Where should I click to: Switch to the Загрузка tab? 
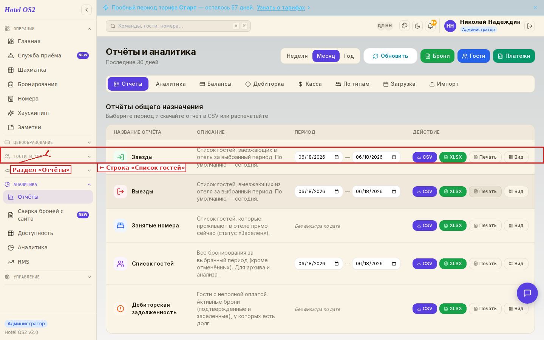tap(399, 84)
